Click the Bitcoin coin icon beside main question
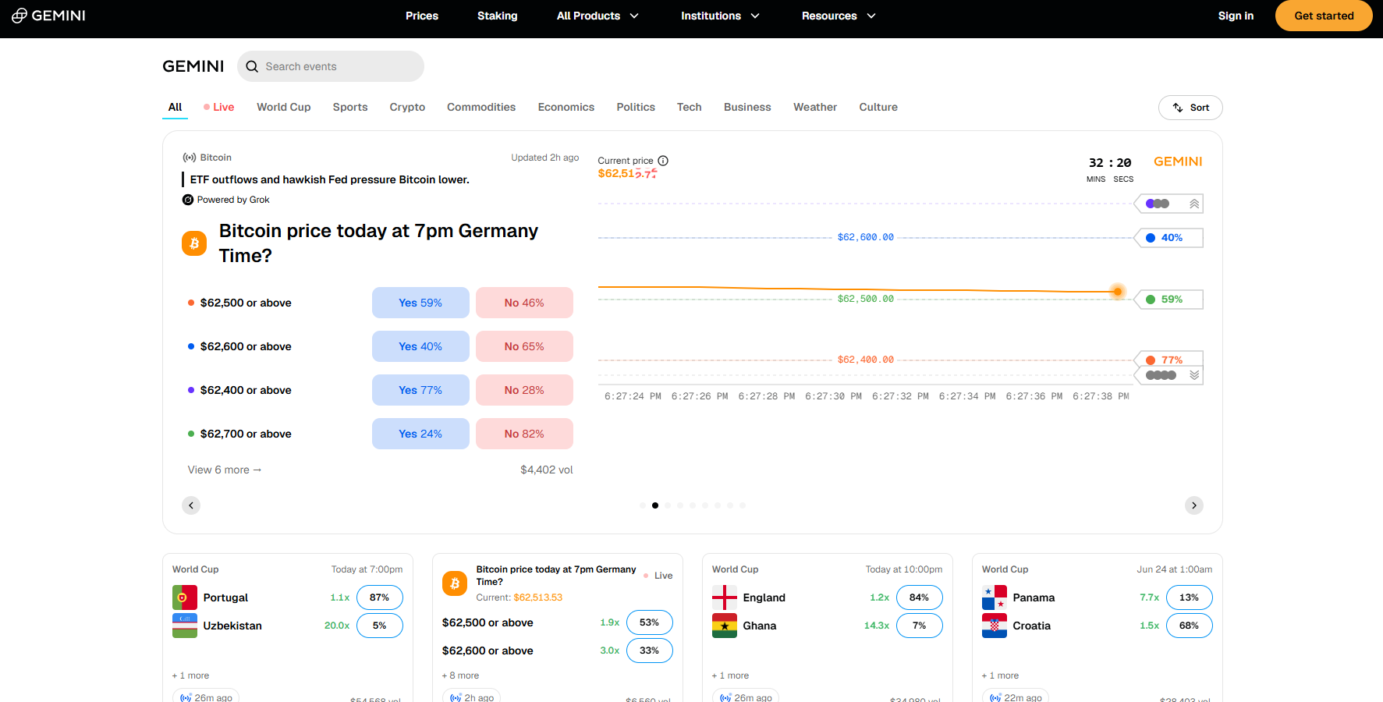The height and width of the screenshot is (702, 1383). [x=194, y=243]
